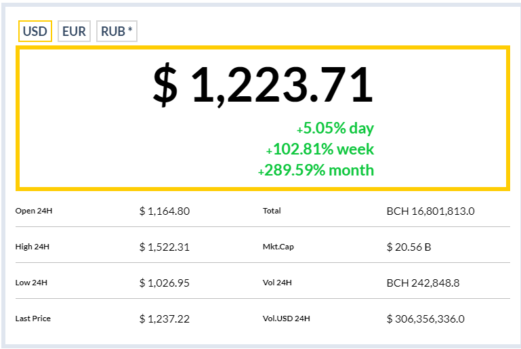The width and height of the screenshot is (521, 349).
Task: Click the Low 24H label
Action: 31,283
